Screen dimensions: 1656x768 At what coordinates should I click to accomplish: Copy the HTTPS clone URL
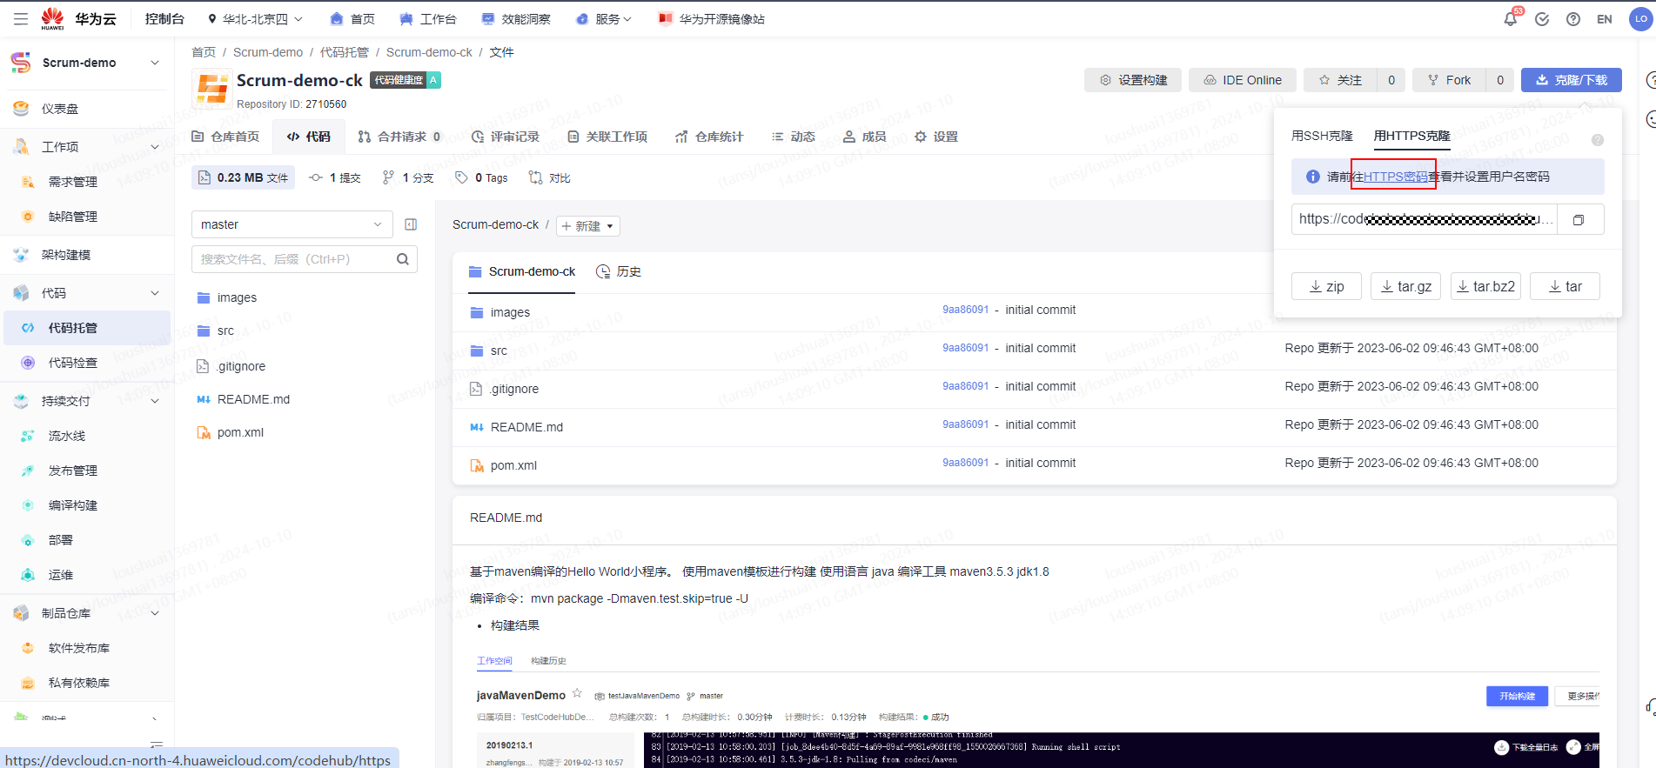click(1579, 220)
